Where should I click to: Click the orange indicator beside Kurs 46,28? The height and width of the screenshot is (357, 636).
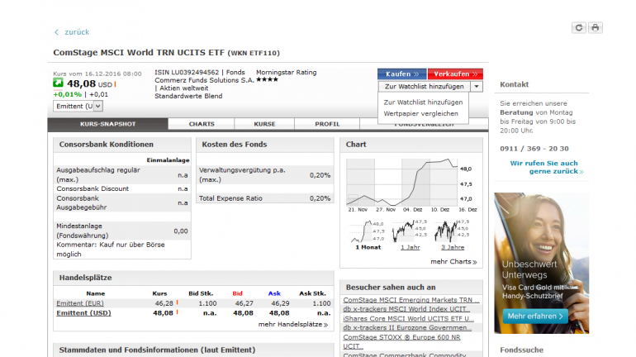(178, 302)
